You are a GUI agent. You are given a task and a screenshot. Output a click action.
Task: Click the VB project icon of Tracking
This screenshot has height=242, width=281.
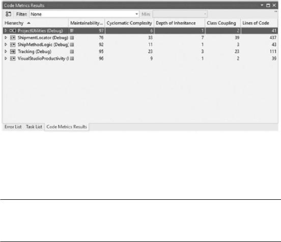(13, 51)
